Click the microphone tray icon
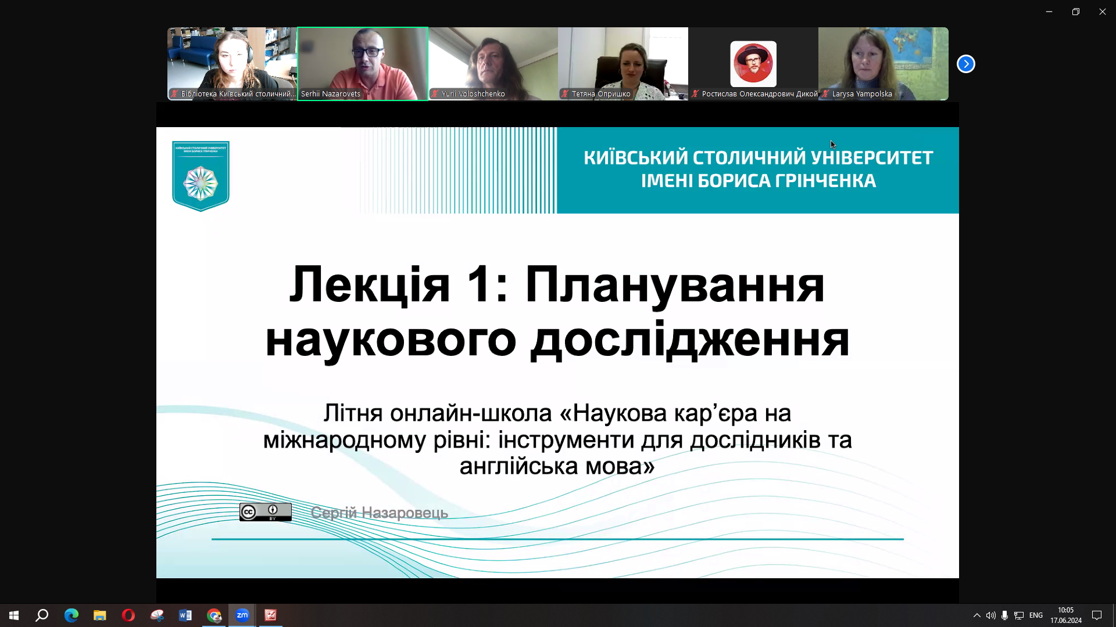Screen dimensions: 1116x627 pyautogui.click(x=1004, y=615)
